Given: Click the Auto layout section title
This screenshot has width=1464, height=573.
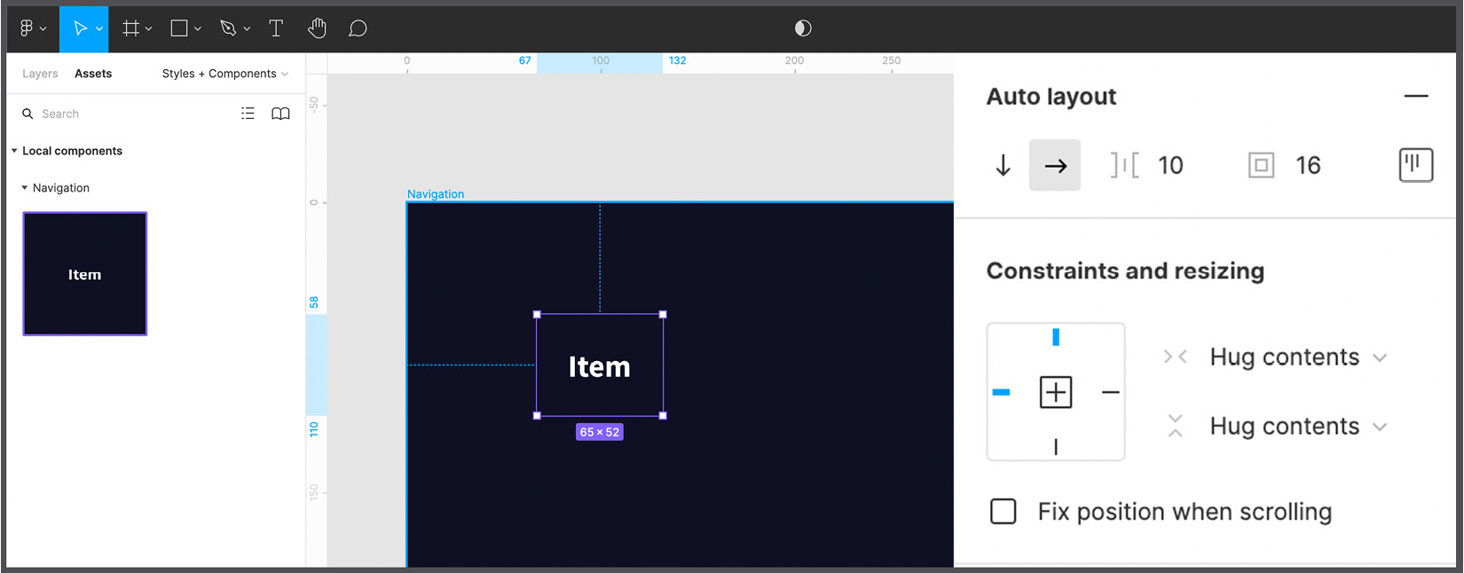Looking at the screenshot, I should click(1051, 97).
